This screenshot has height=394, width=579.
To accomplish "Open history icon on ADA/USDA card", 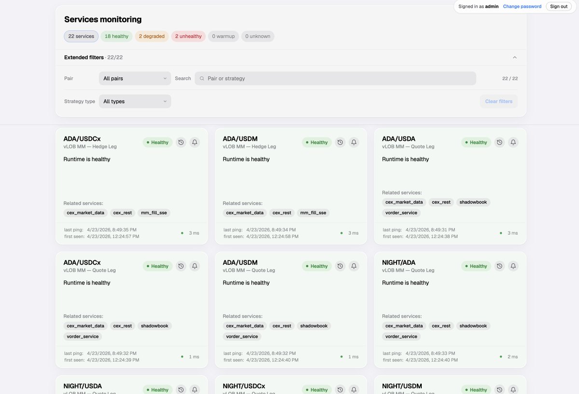I will pyautogui.click(x=499, y=142).
